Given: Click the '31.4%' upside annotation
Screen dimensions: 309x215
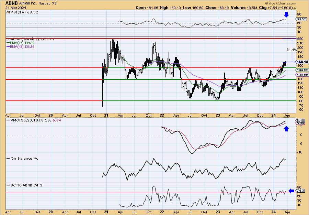Looking at the screenshot, I should (x=291, y=50).
